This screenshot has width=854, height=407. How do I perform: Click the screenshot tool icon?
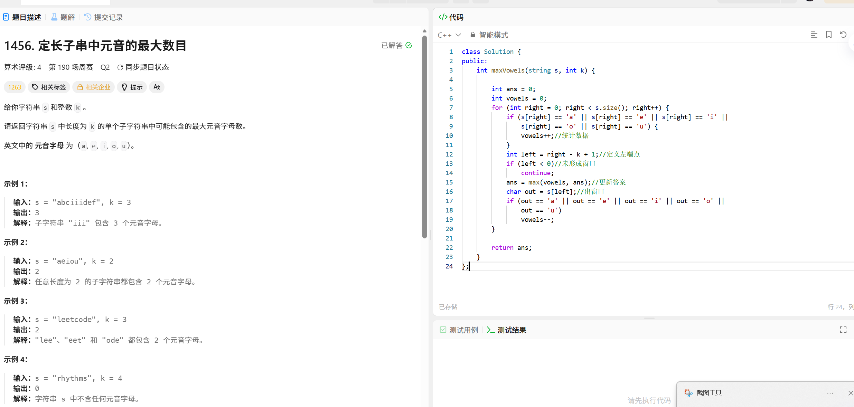point(688,393)
